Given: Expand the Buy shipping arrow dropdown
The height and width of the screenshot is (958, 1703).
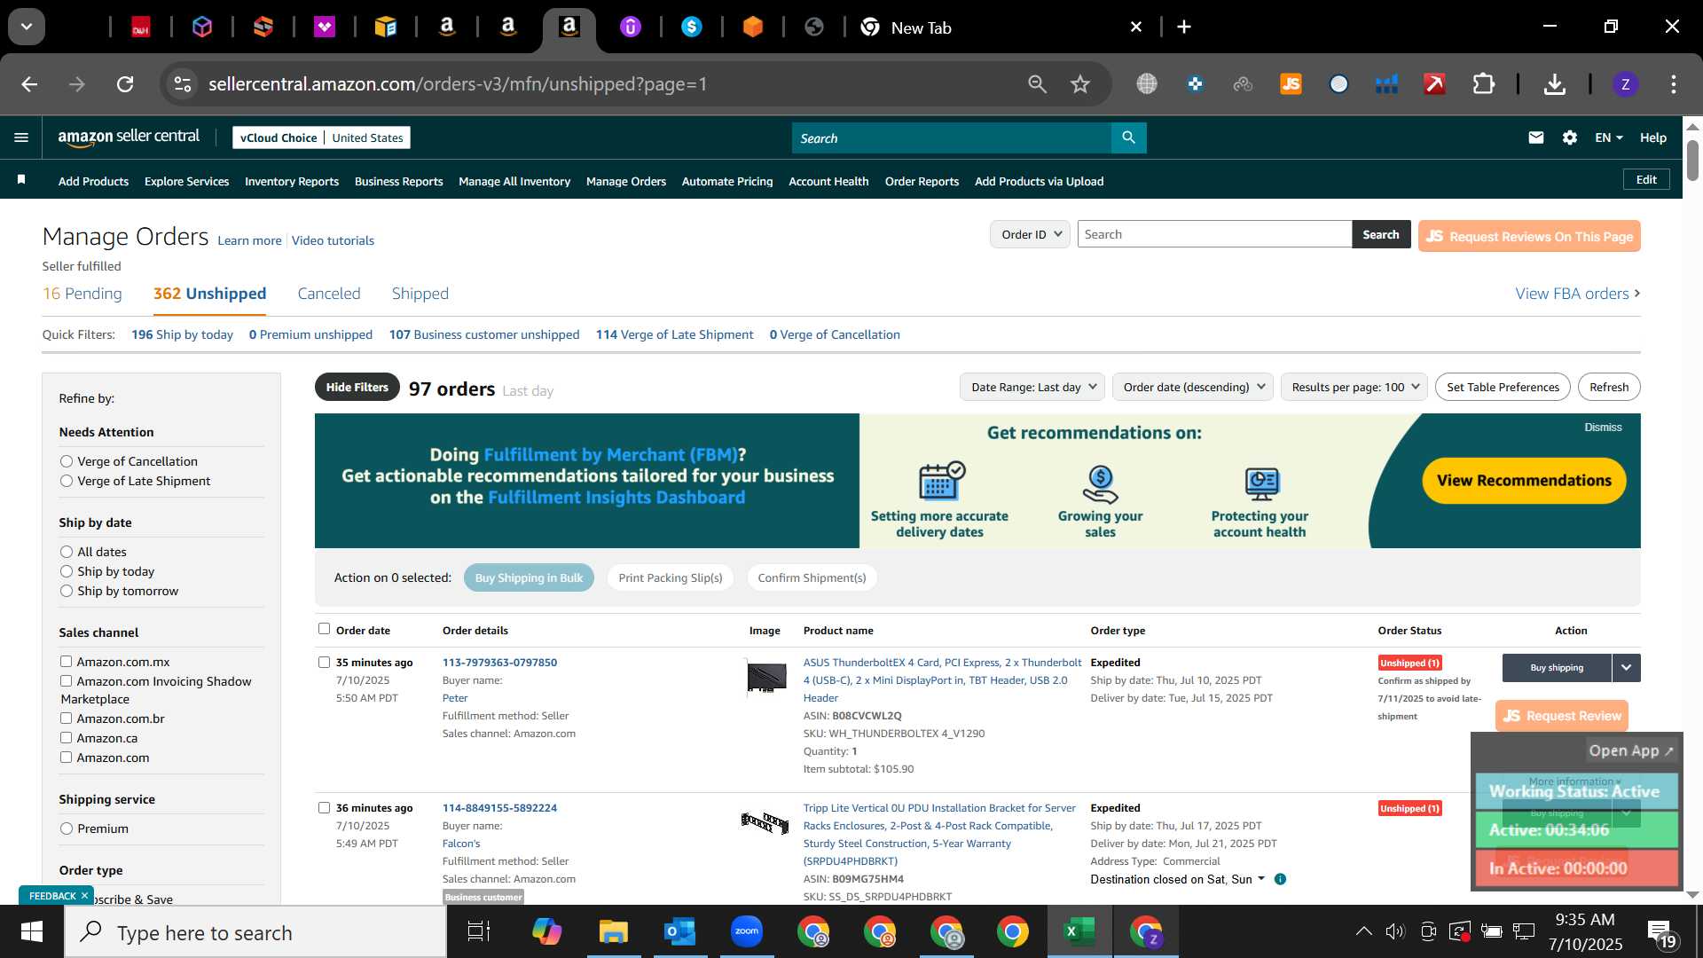Looking at the screenshot, I should 1627,668.
